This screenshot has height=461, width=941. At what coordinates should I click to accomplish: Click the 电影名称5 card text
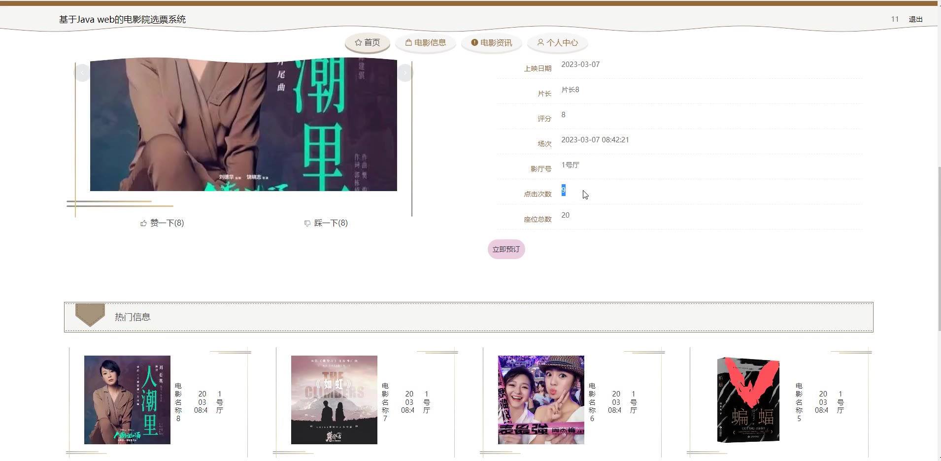pyautogui.click(x=799, y=402)
